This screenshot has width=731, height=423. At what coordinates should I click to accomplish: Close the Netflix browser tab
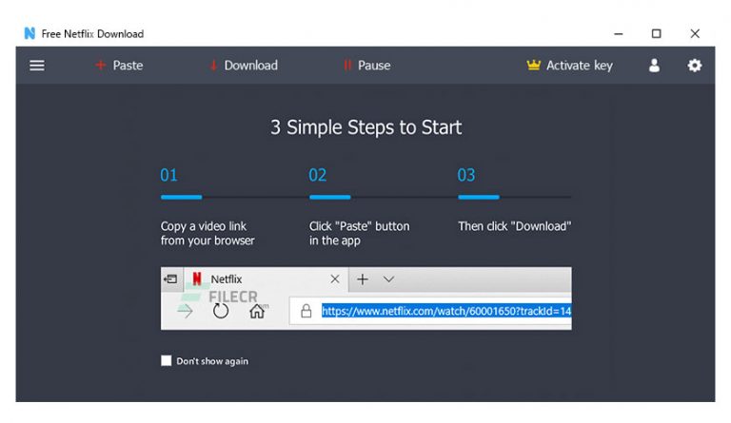[x=334, y=279]
